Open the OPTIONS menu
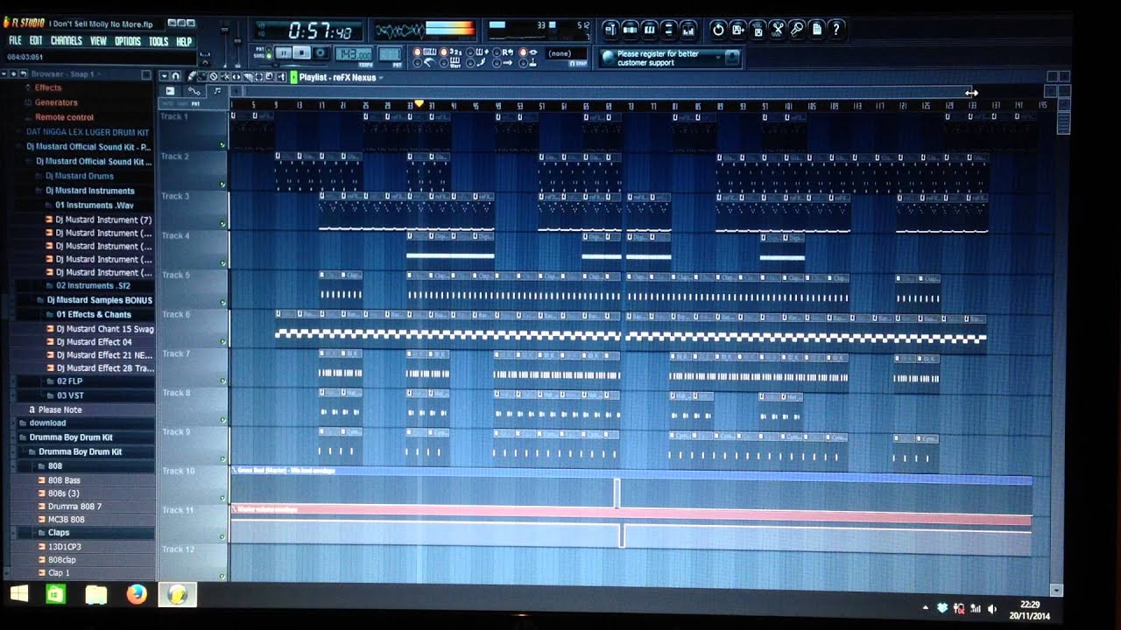This screenshot has width=1121, height=630. pyautogui.click(x=127, y=41)
